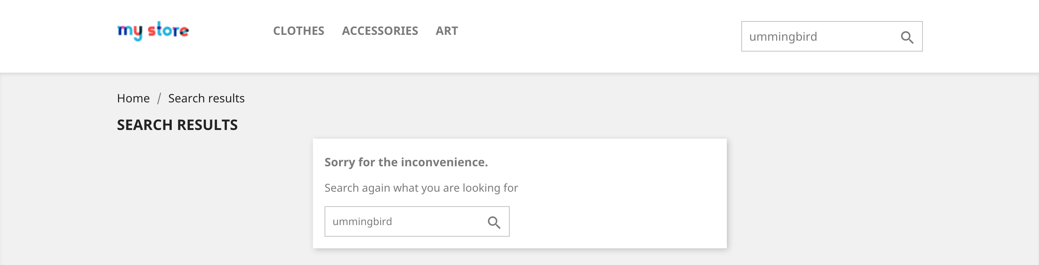Open the CLOTHES menu category

(x=298, y=30)
